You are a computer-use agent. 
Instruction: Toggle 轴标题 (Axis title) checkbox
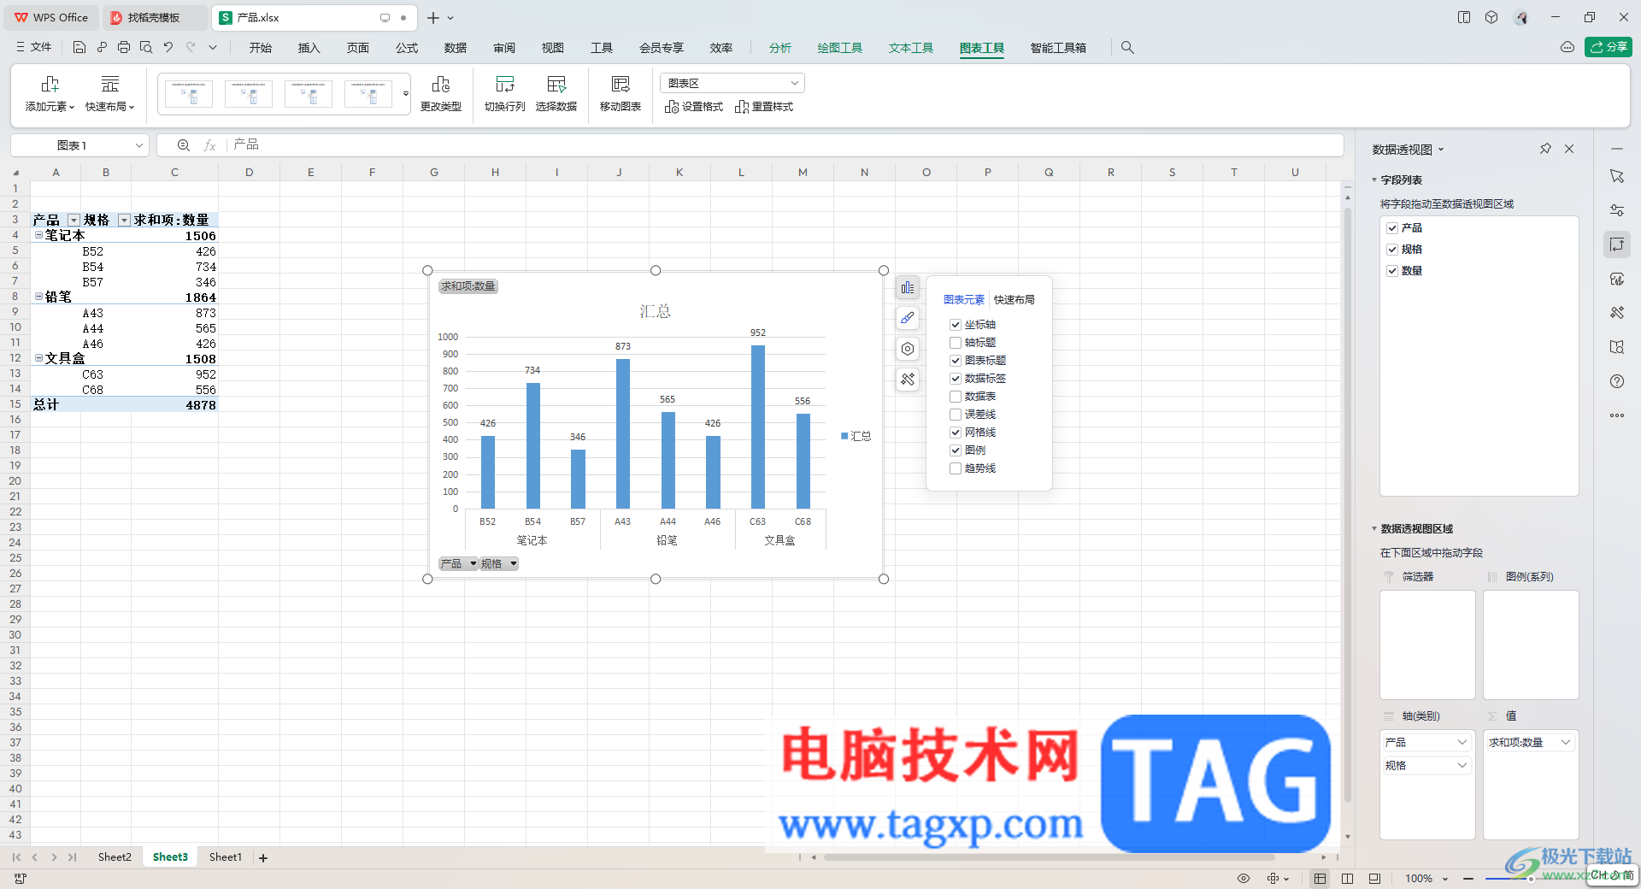956,343
